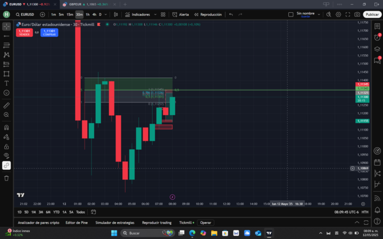Click the Windows Start button on taskbar

[x=114, y=233]
